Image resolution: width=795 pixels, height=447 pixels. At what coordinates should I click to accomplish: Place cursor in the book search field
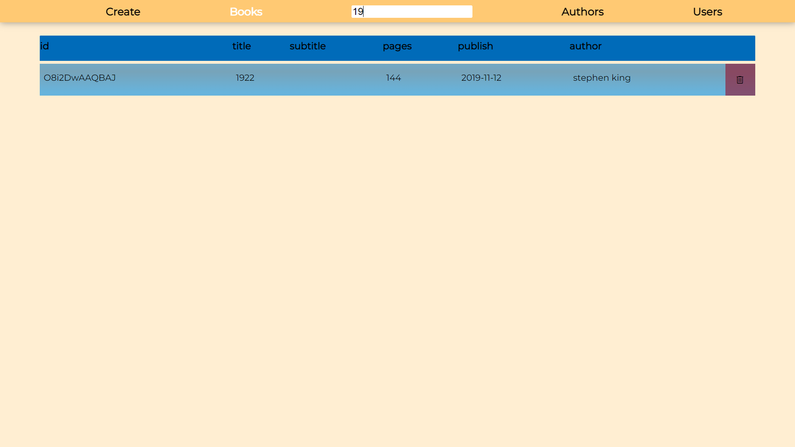[x=412, y=12]
